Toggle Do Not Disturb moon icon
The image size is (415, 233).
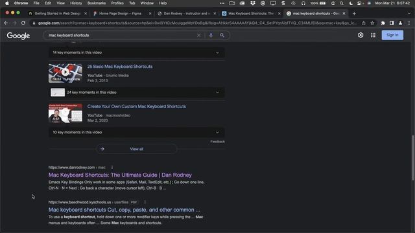[351, 3]
